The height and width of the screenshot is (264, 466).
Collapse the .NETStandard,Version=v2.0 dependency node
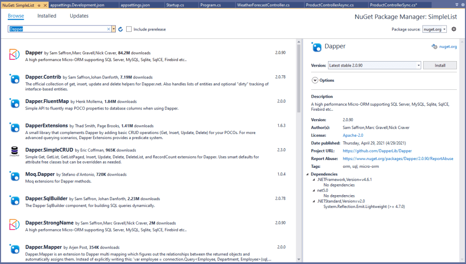click(x=313, y=201)
